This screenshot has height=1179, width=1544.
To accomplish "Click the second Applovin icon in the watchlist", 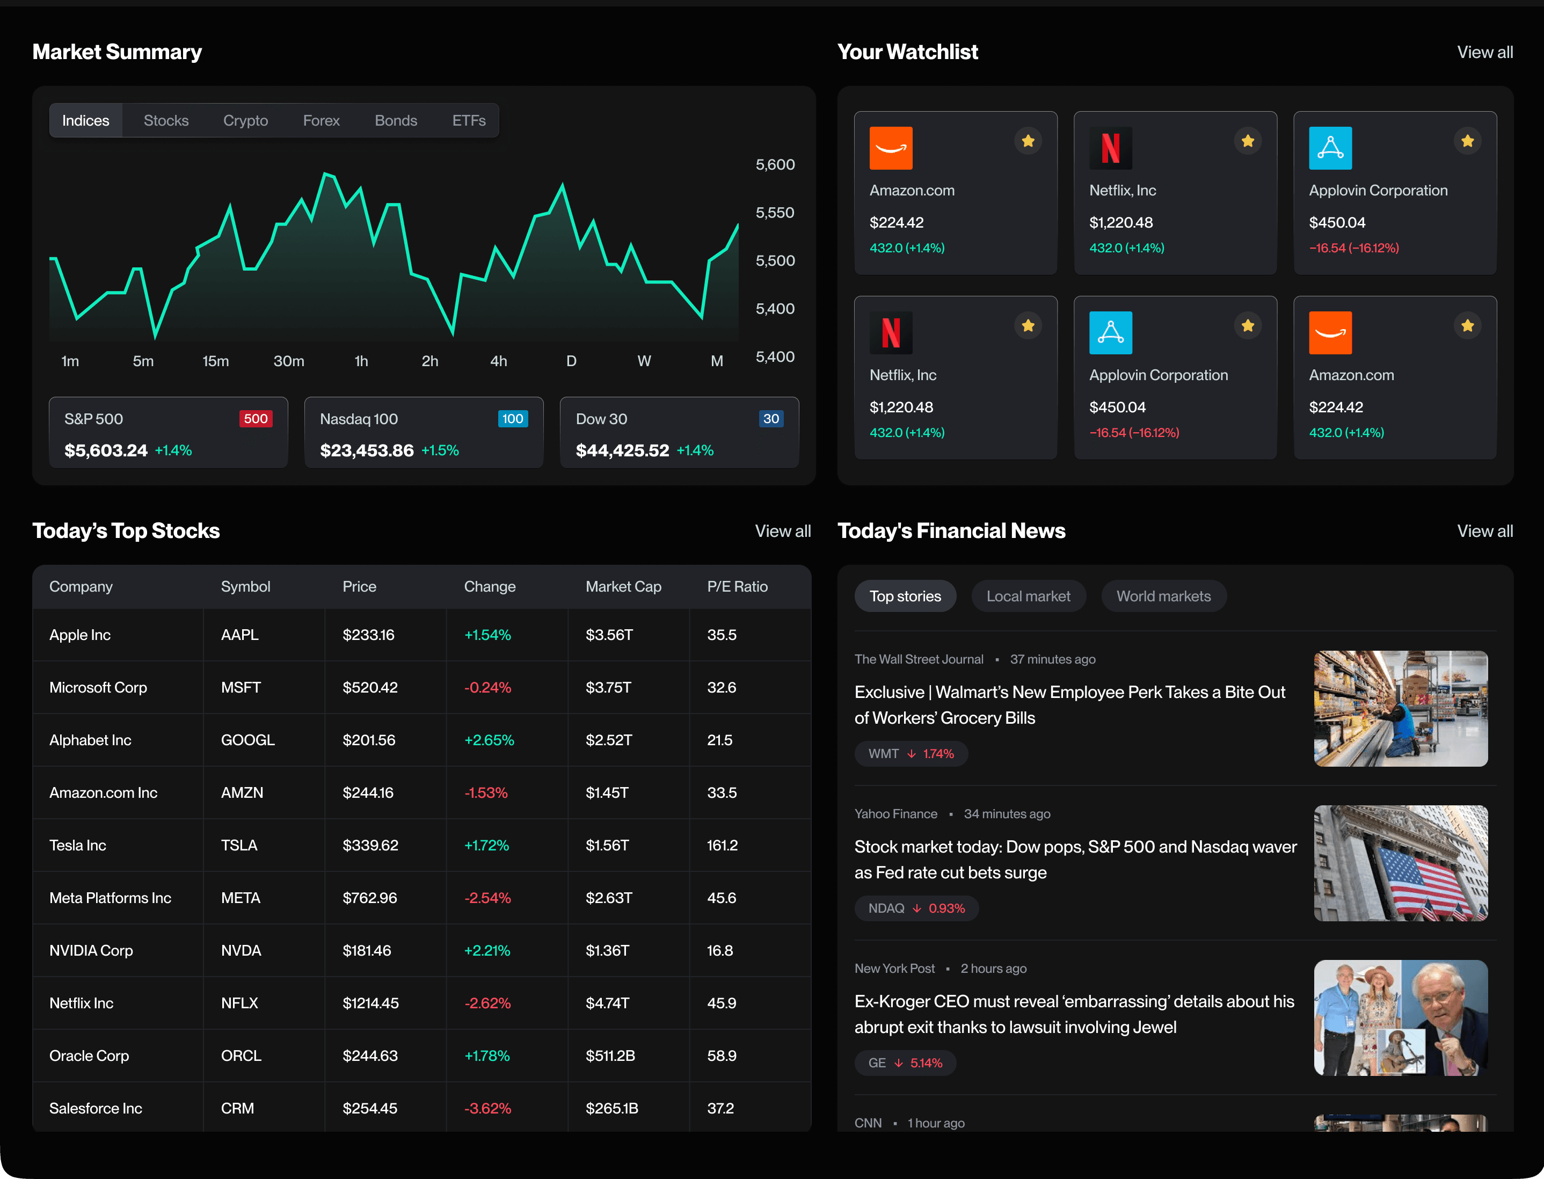I will point(1110,333).
